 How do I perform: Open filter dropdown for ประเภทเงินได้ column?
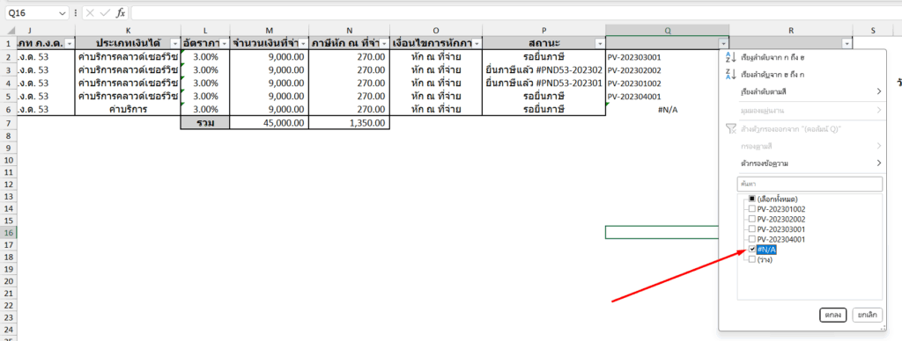point(175,44)
